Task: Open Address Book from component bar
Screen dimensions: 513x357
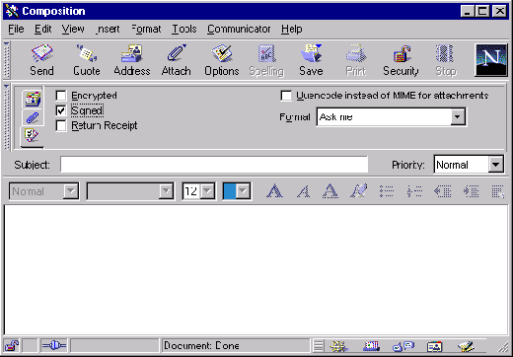Action: point(434,346)
